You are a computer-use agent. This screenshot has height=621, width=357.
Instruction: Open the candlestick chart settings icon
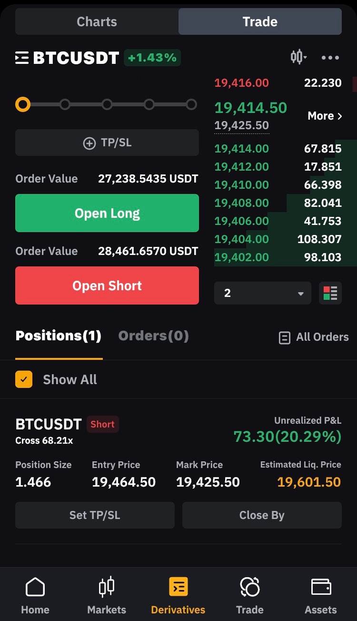click(298, 58)
